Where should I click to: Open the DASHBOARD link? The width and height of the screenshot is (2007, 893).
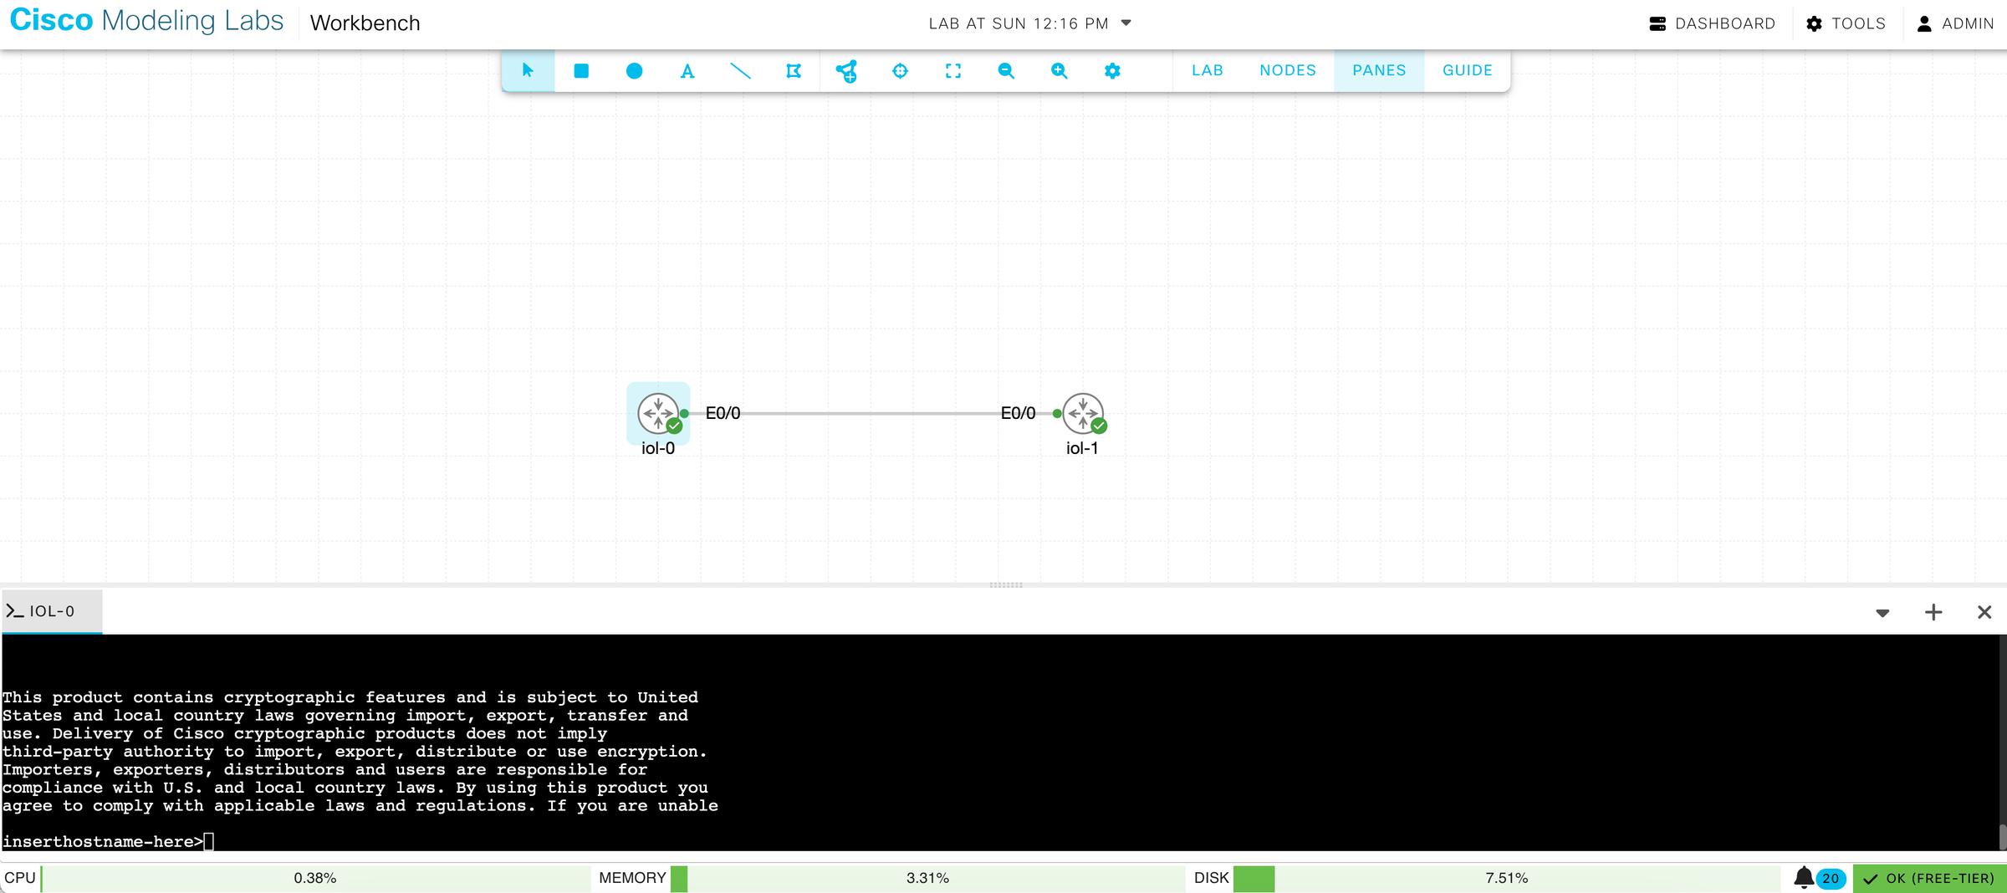point(1711,23)
